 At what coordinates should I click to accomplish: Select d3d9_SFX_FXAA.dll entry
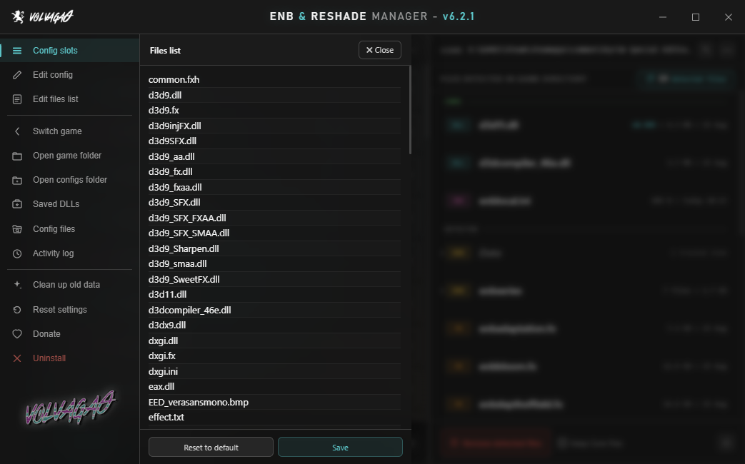(274, 218)
